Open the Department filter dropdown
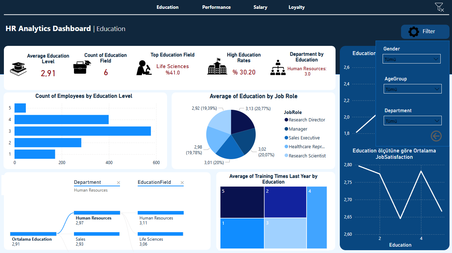 pyautogui.click(x=412, y=121)
